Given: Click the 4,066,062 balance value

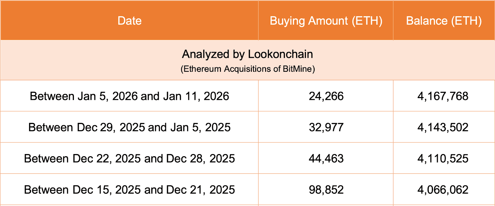Looking at the screenshot, I should [443, 190].
